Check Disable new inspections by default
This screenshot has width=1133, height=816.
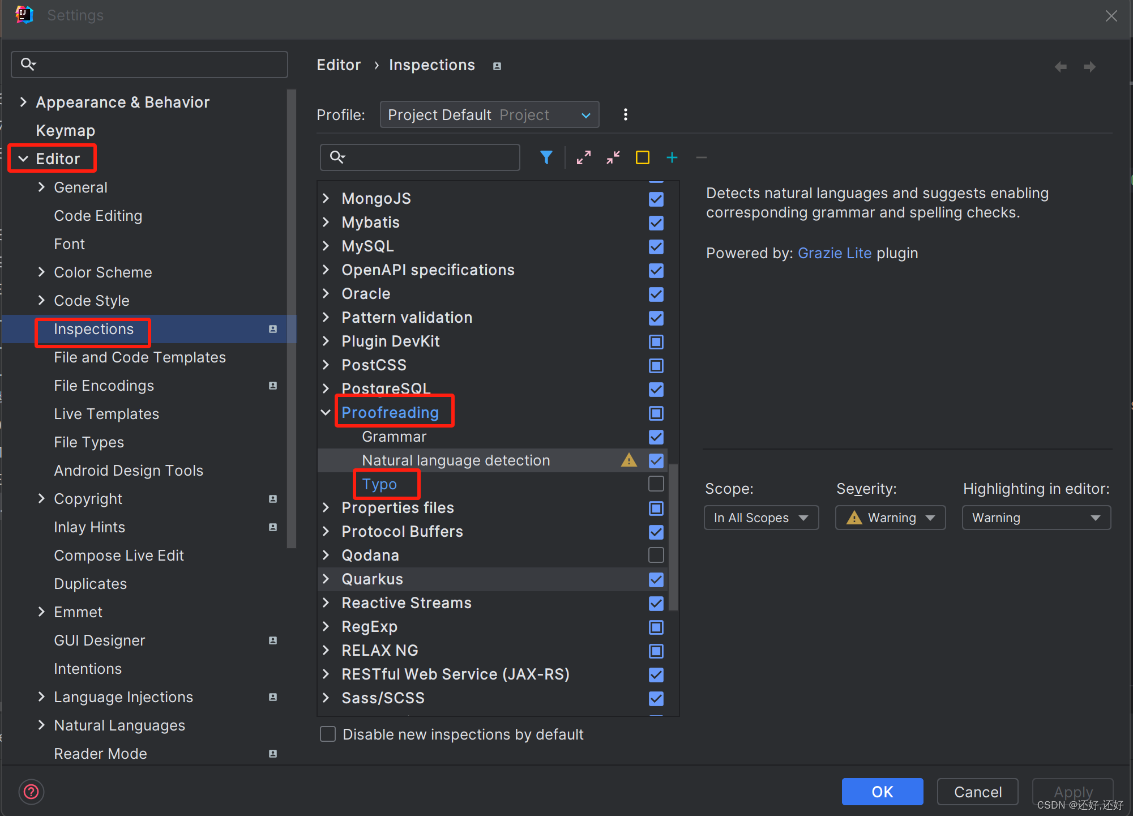click(328, 734)
